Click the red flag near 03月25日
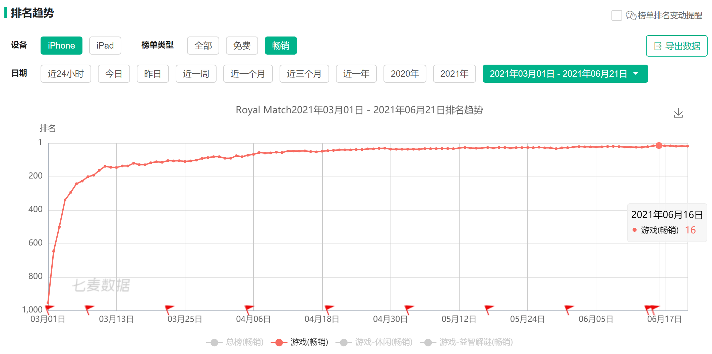 tap(169, 308)
